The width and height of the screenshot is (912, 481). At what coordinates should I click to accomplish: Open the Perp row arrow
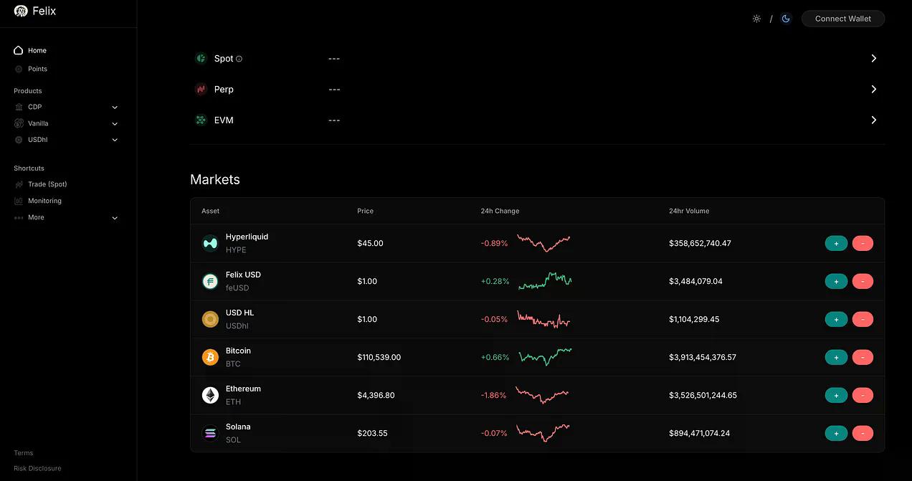[873, 89]
